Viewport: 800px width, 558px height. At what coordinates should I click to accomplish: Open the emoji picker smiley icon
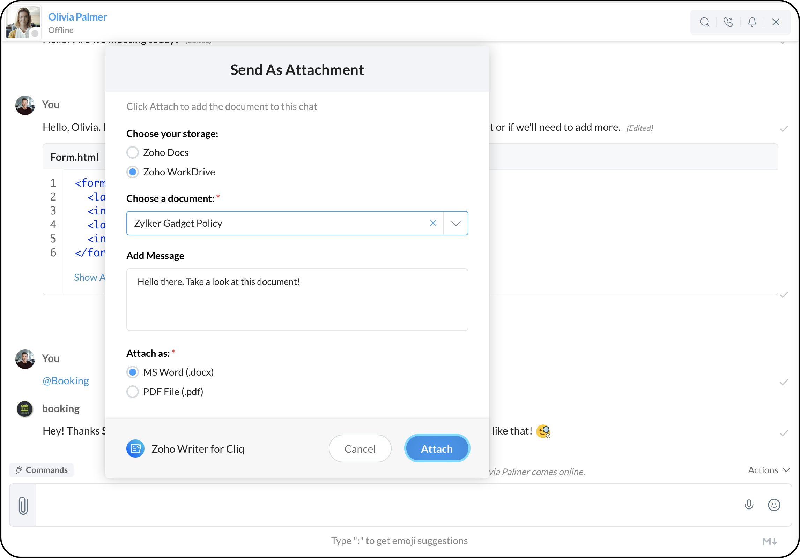pos(774,505)
